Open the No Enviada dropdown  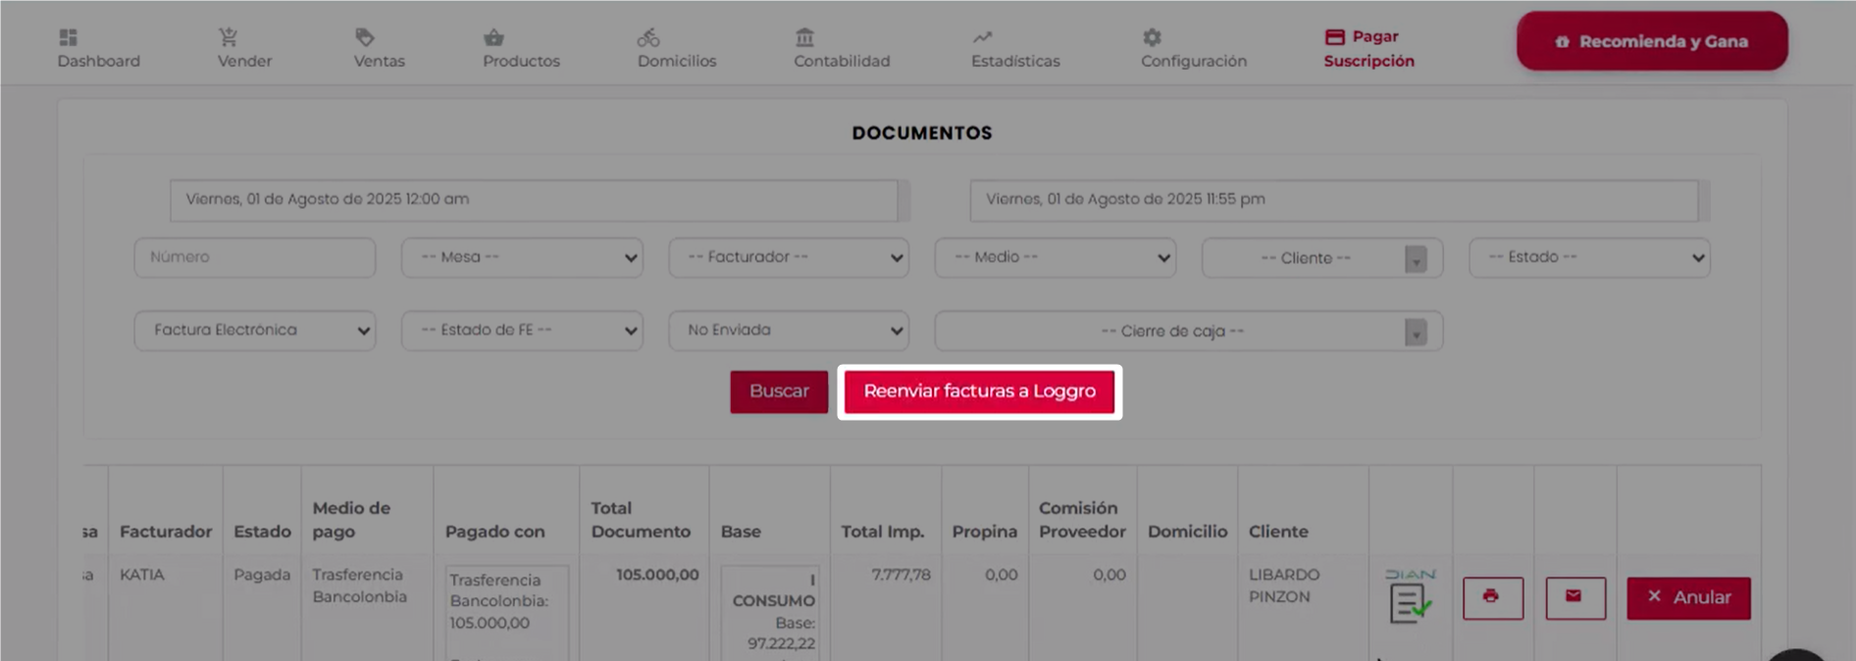(789, 330)
